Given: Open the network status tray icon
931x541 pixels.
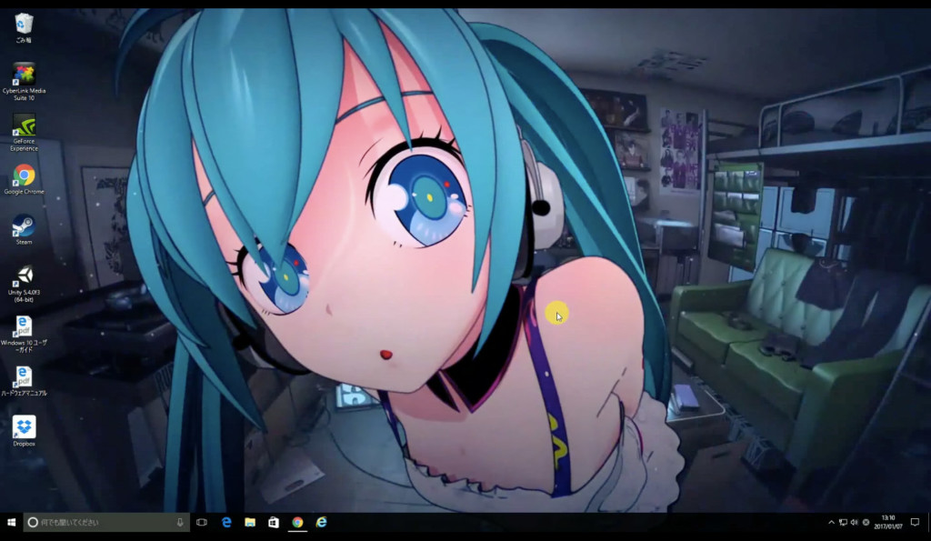Looking at the screenshot, I should (843, 523).
